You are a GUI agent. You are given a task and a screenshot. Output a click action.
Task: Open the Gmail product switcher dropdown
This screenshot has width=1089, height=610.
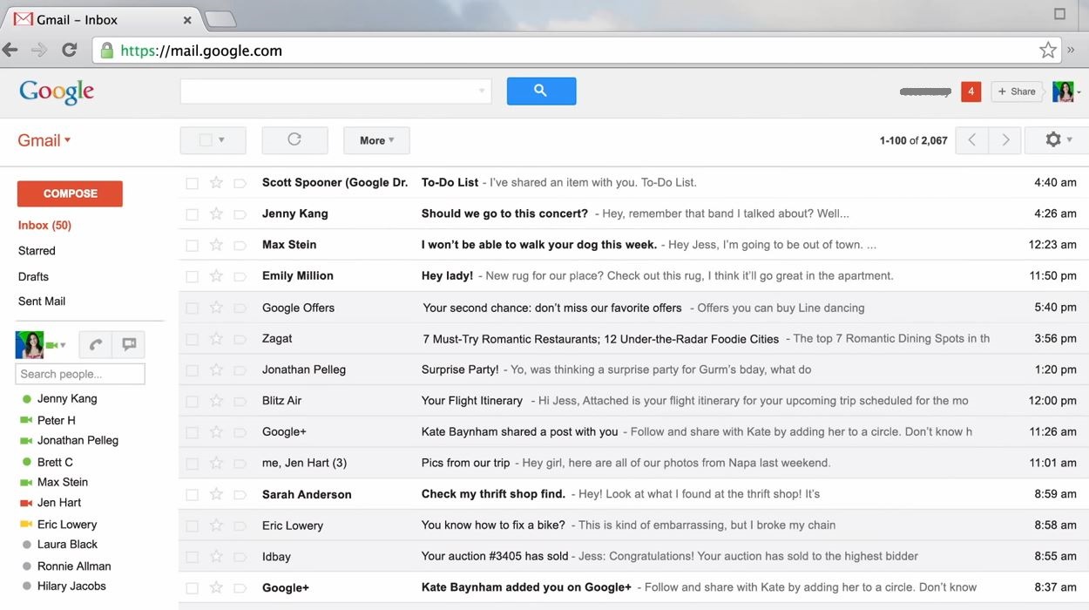click(44, 140)
